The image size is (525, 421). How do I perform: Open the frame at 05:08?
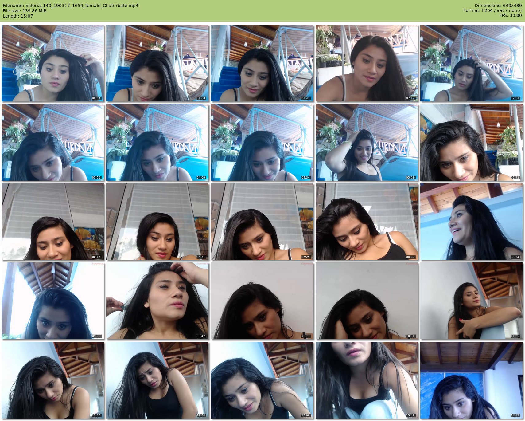[x=367, y=142]
